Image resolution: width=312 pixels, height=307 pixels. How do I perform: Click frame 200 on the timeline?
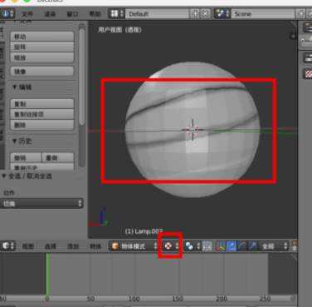[x=222, y=299]
